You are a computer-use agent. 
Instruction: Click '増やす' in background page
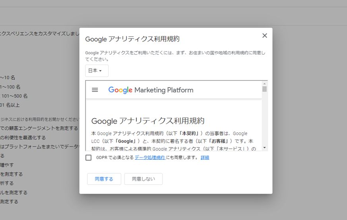(x=7, y=165)
